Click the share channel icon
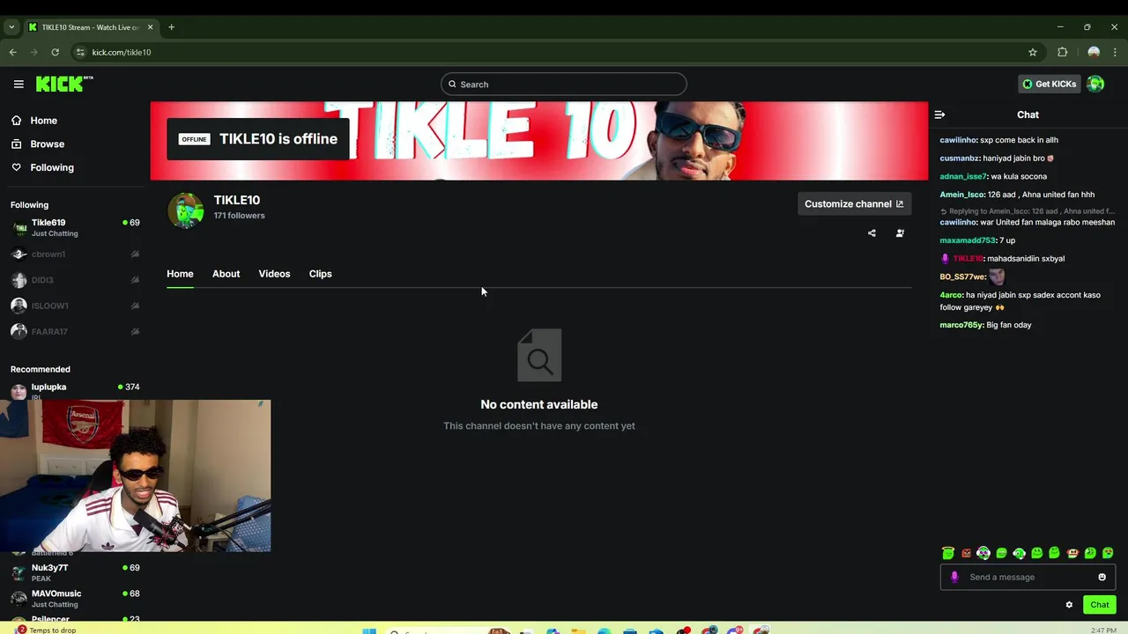This screenshot has height=634, width=1128. click(x=872, y=233)
